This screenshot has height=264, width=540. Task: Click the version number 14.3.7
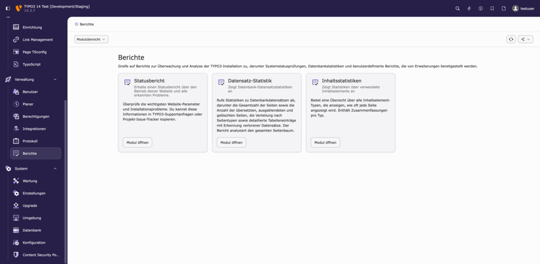(x=29, y=11)
